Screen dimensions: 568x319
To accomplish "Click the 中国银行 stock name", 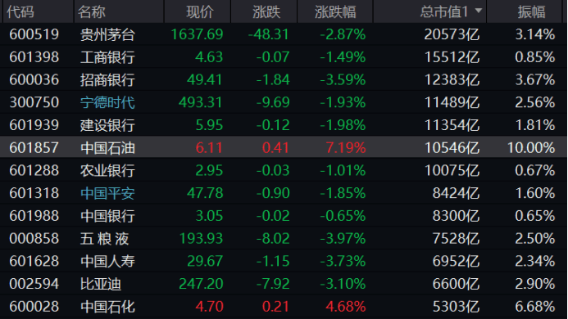I will point(107,216).
